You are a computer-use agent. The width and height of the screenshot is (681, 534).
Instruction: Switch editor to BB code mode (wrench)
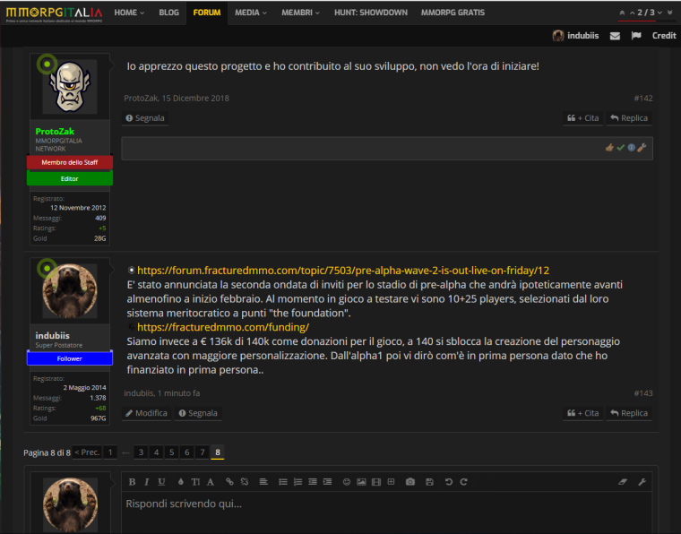point(642,482)
